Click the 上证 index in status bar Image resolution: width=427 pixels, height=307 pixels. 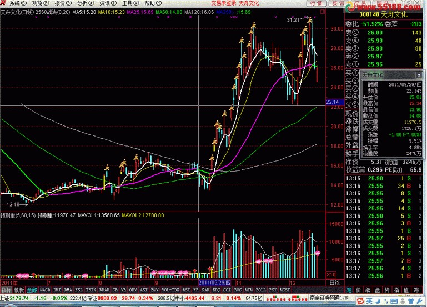tap(7, 299)
